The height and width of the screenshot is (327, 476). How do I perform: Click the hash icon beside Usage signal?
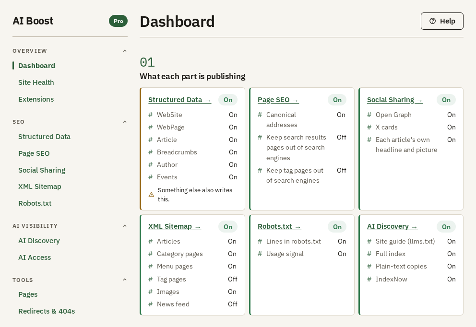pos(260,254)
